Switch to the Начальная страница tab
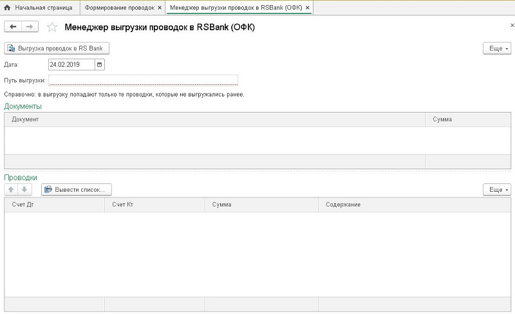Screen dimensions: 515x314 (x=39, y=8)
